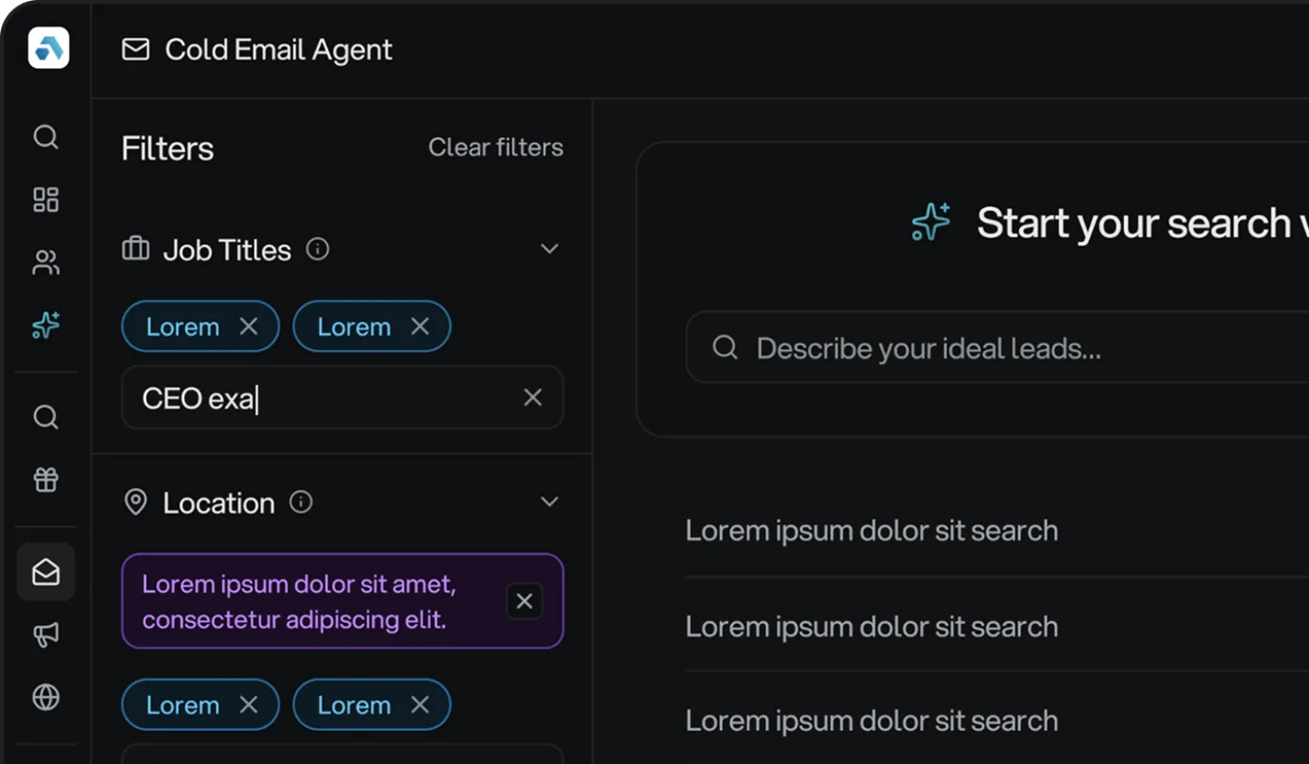Open the search icon in the sidebar
This screenshot has width=1309, height=764.
(x=45, y=137)
